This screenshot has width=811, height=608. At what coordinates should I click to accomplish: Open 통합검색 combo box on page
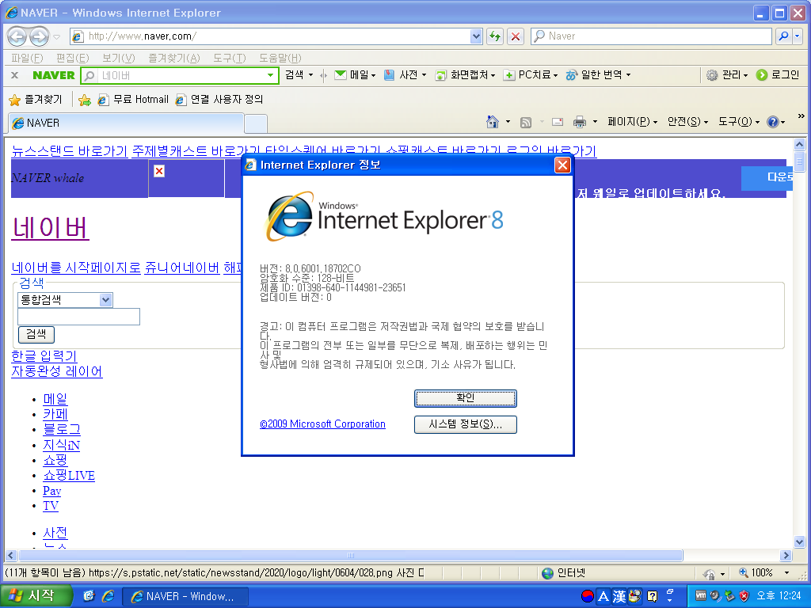(x=65, y=300)
